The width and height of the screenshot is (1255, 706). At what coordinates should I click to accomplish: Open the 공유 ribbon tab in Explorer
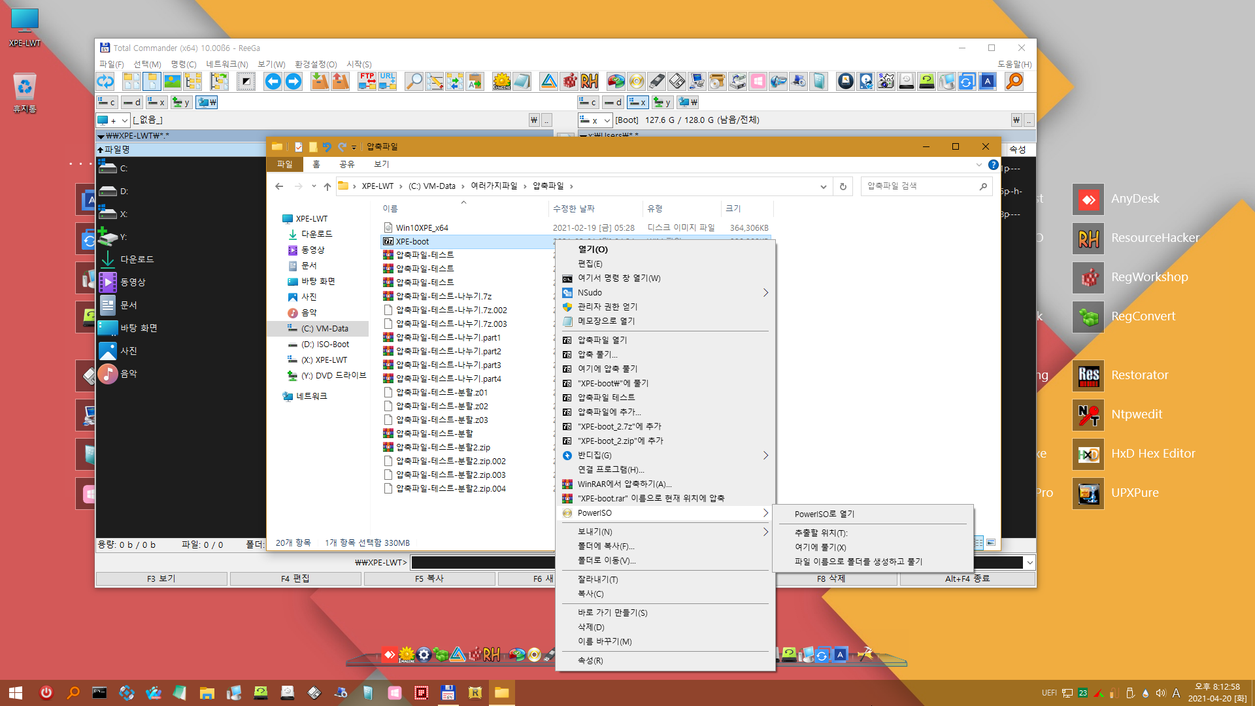(346, 164)
